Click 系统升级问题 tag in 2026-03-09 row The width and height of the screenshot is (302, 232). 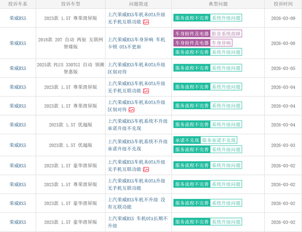(x=226, y=18)
